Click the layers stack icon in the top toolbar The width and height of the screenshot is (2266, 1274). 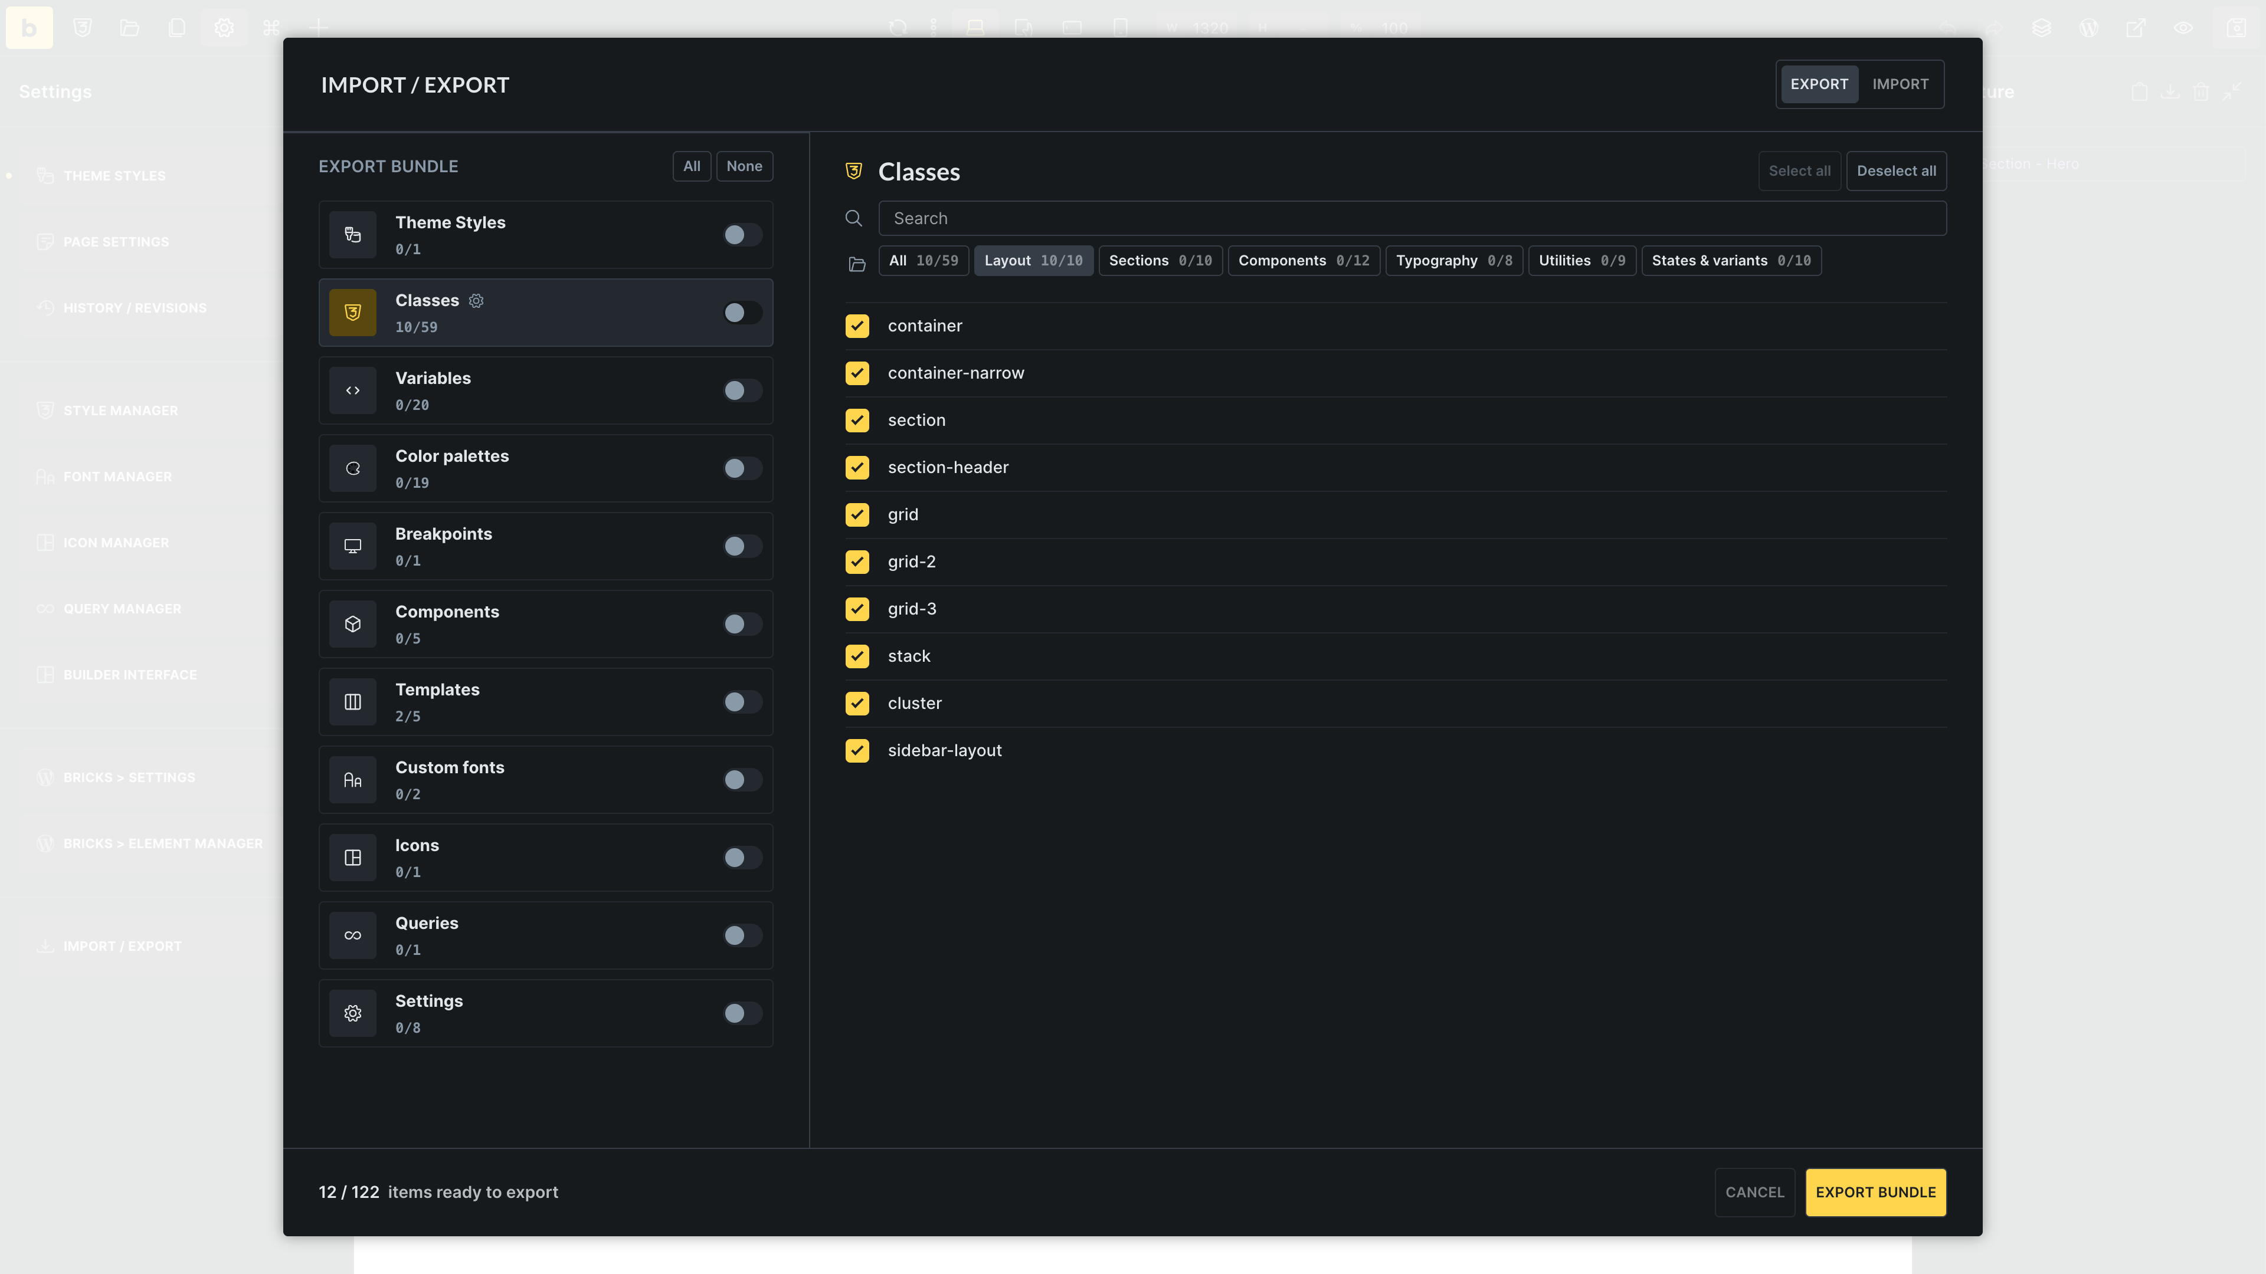(2042, 27)
